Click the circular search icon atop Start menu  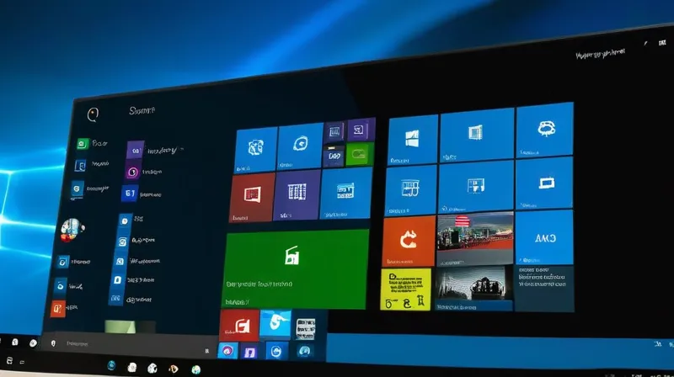[93, 114]
